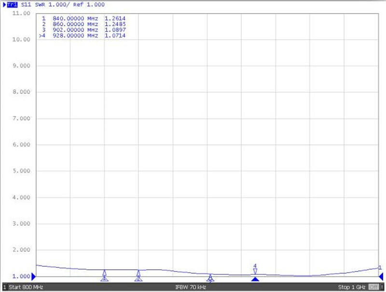Click marker 3 axis indicator below the graph
This screenshot has width=386, height=292.
point(210,279)
